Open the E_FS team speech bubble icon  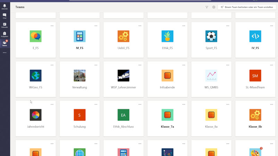click(x=36, y=36)
